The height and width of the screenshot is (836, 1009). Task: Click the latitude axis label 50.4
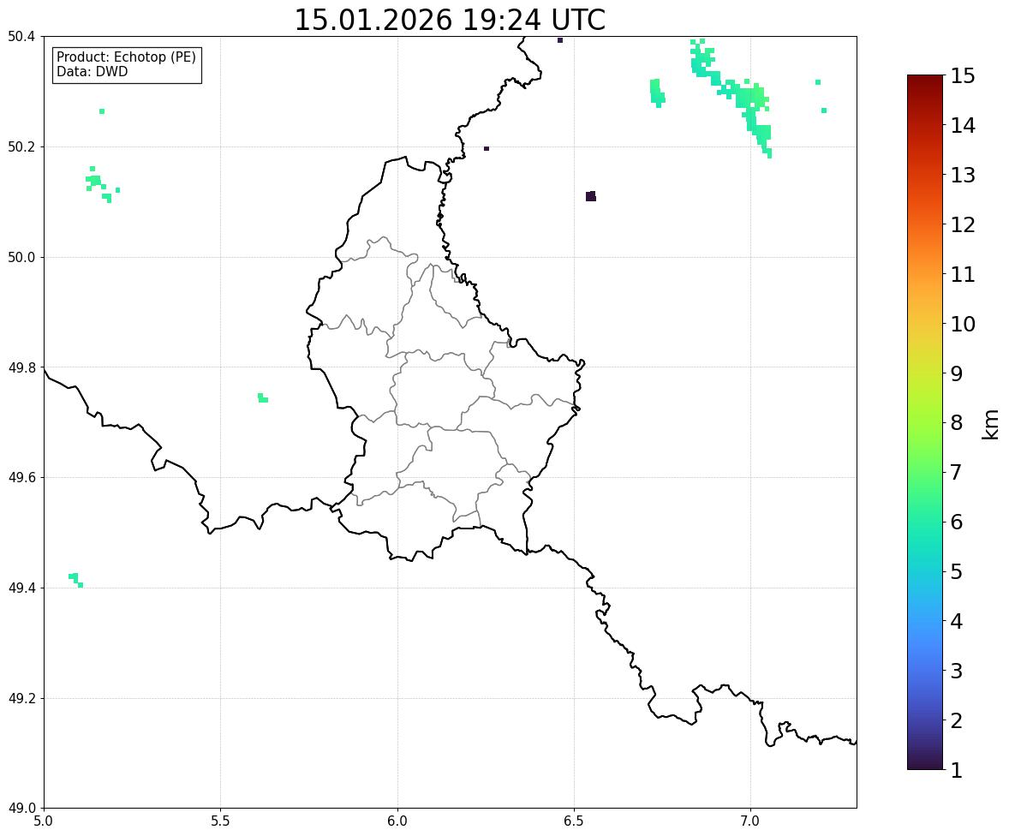click(22, 37)
